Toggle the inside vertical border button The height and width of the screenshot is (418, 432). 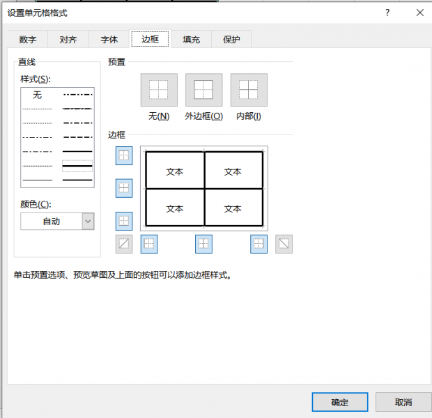[203, 244]
